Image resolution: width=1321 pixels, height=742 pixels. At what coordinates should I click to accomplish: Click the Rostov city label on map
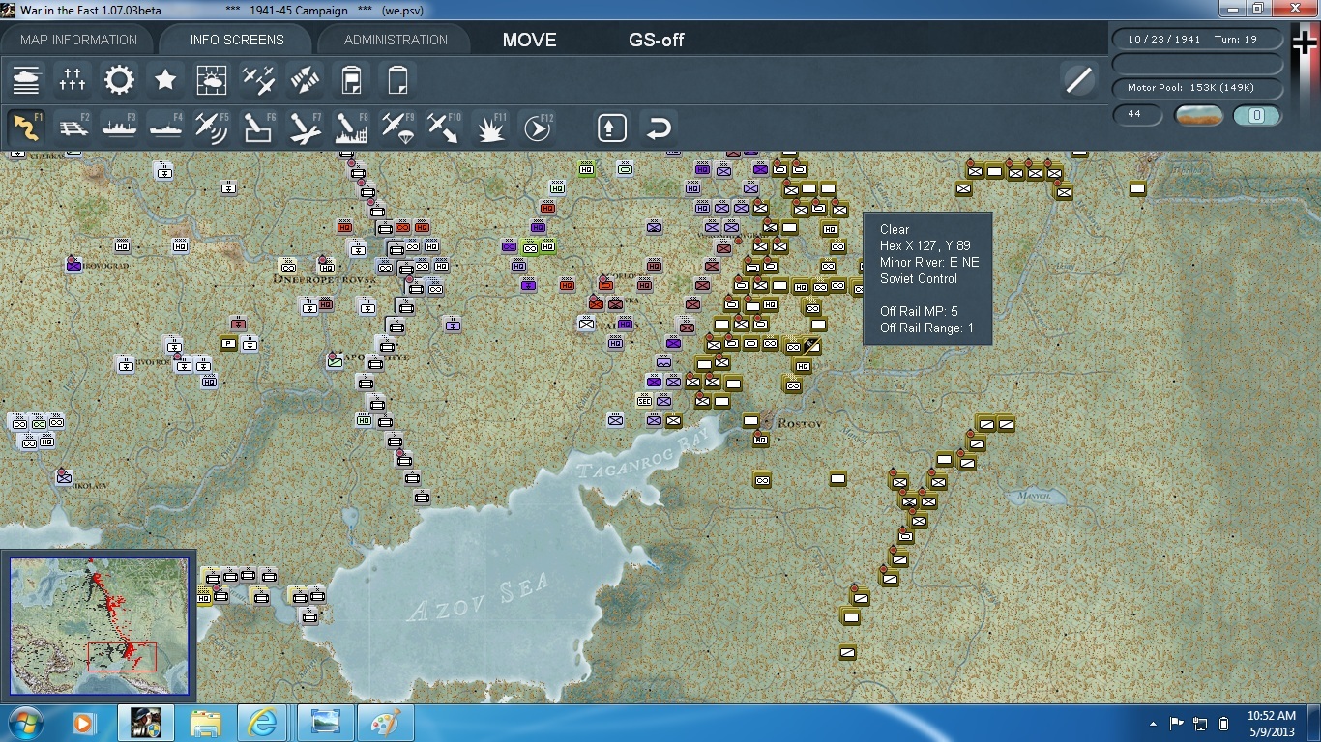click(x=799, y=424)
